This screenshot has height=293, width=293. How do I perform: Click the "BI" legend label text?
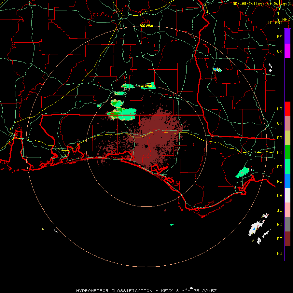pos(279,239)
